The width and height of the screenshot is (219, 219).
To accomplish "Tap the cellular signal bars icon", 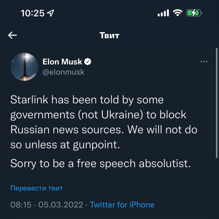I will pyautogui.click(x=163, y=13).
